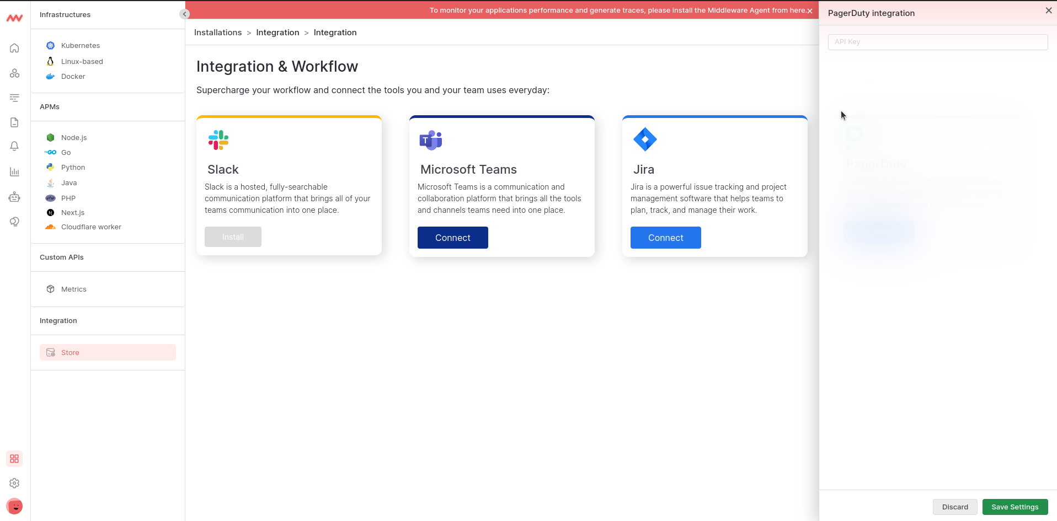Click the Docker whale icon

point(50,76)
